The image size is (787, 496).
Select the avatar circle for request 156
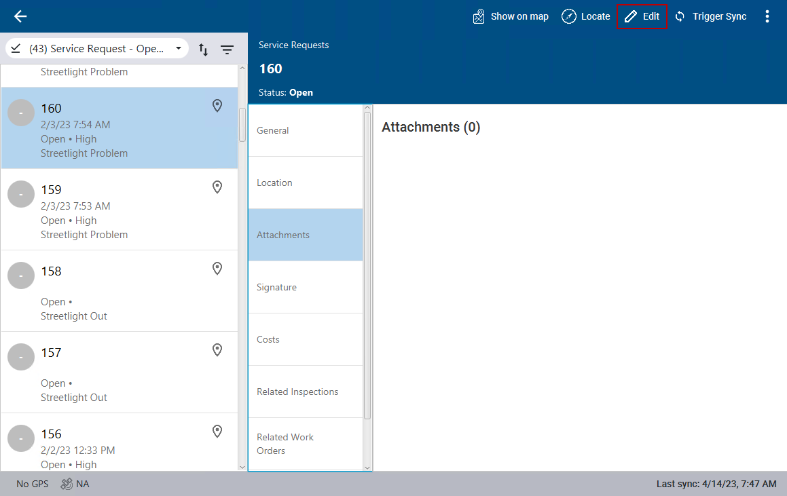click(21, 438)
